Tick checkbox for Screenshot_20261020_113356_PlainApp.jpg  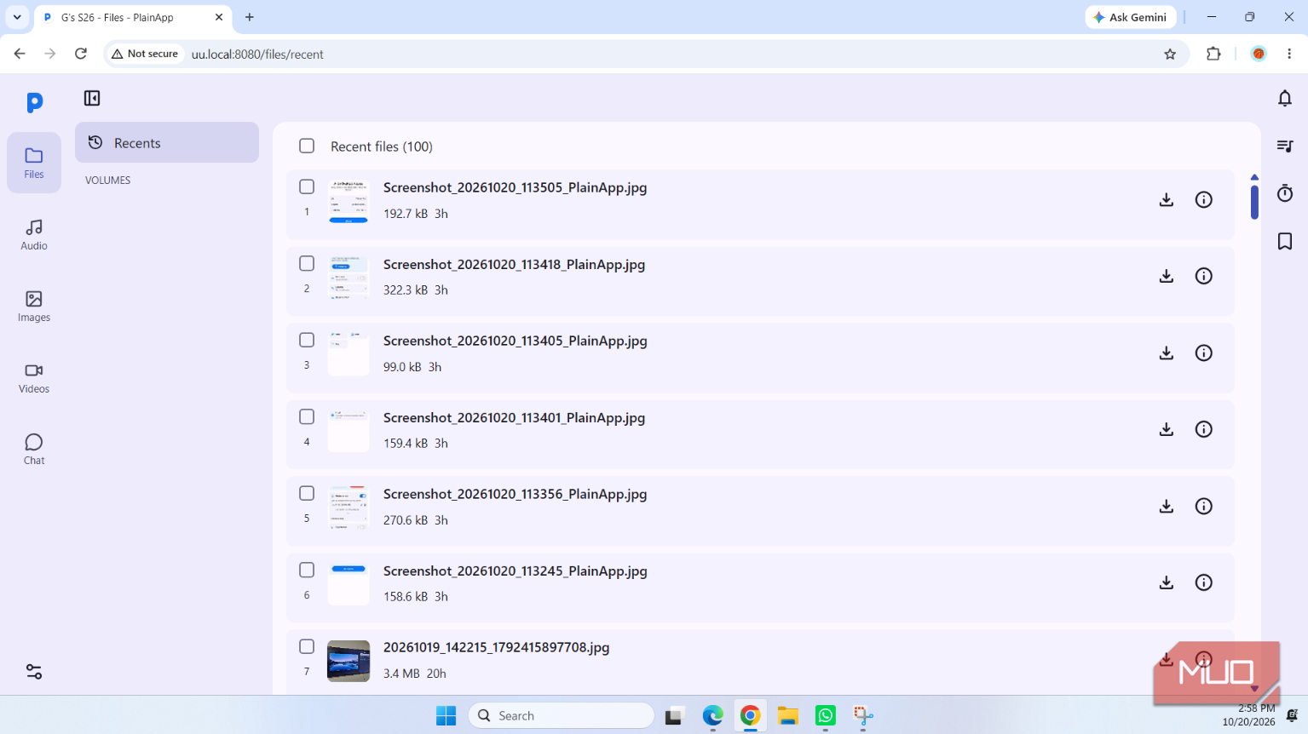point(307,493)
